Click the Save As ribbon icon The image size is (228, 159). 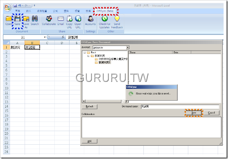coord(26,19)
